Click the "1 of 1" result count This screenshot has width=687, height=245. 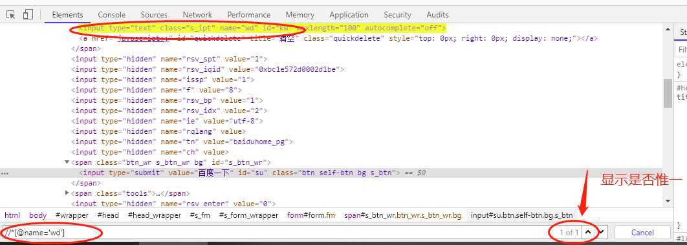[569, 232]
